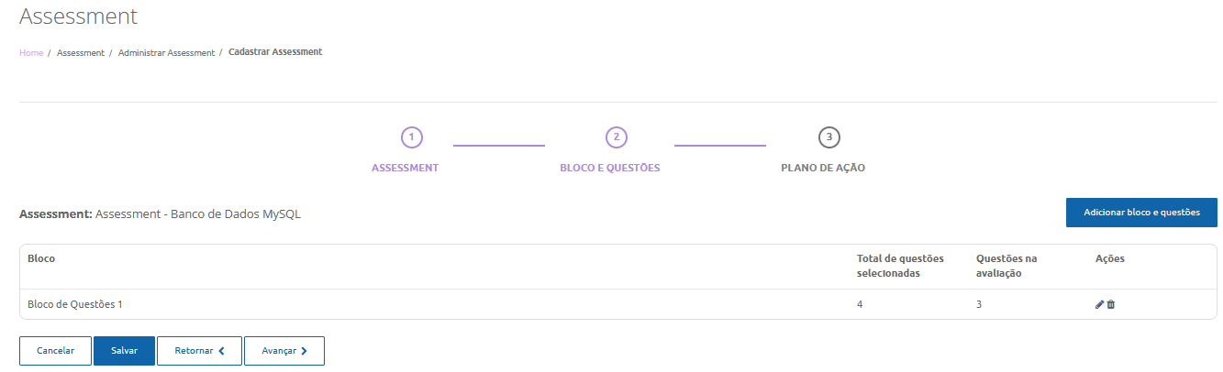Proceed with the Avançar button

click(x=284, y=351)
